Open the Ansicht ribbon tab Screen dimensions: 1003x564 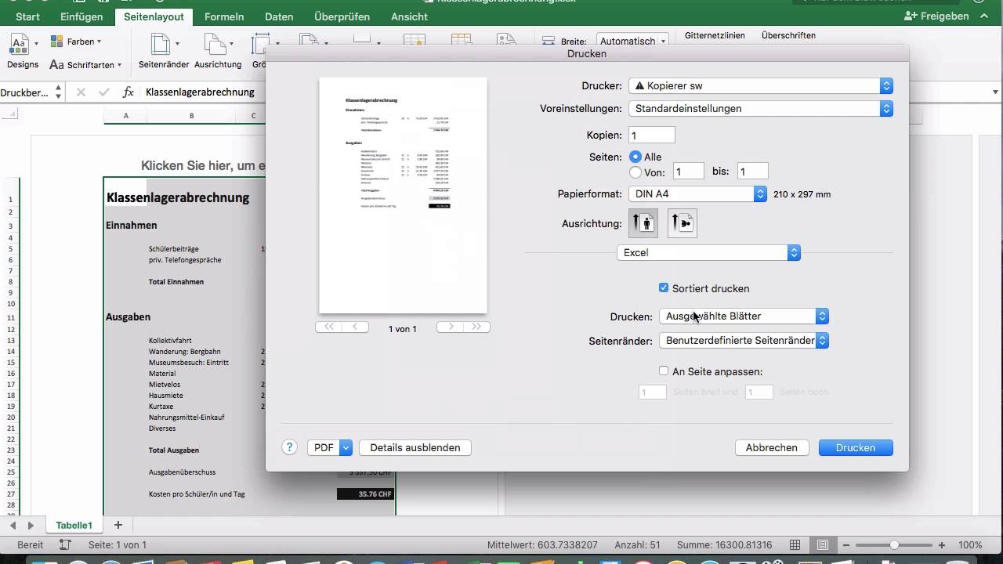pyautogui.click(x=409, y=16)
